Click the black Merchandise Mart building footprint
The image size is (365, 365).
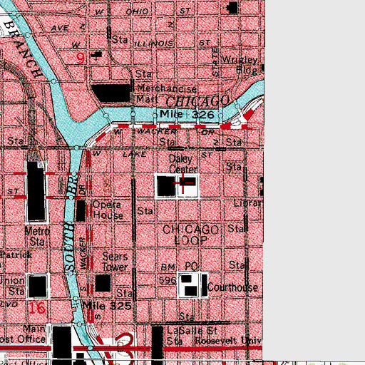coord(111,93)
